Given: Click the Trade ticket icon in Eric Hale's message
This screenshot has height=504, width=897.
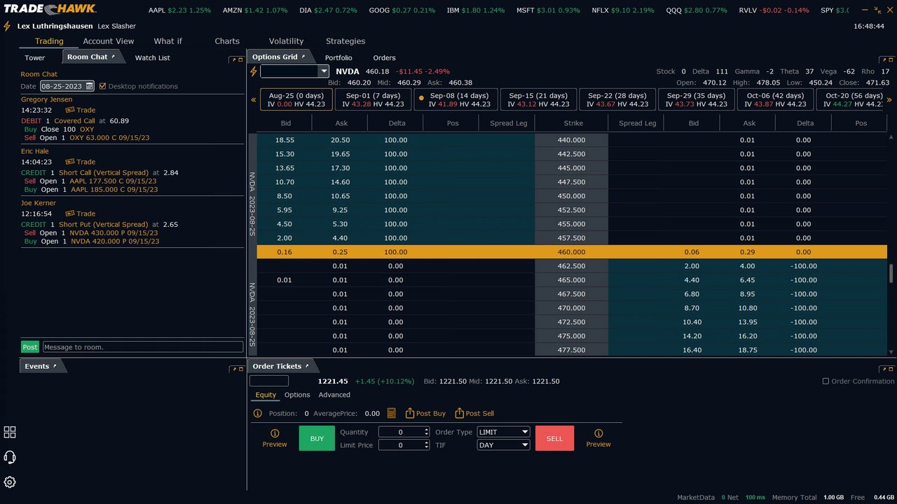Looking at the screenshot, I should click(70, 162).
